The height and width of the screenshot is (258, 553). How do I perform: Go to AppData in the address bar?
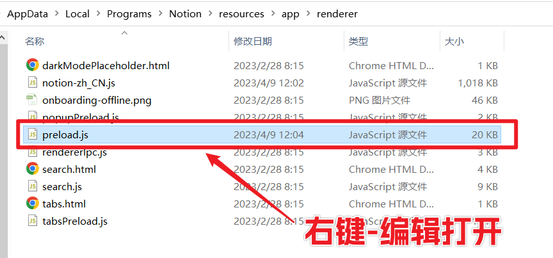28,14
